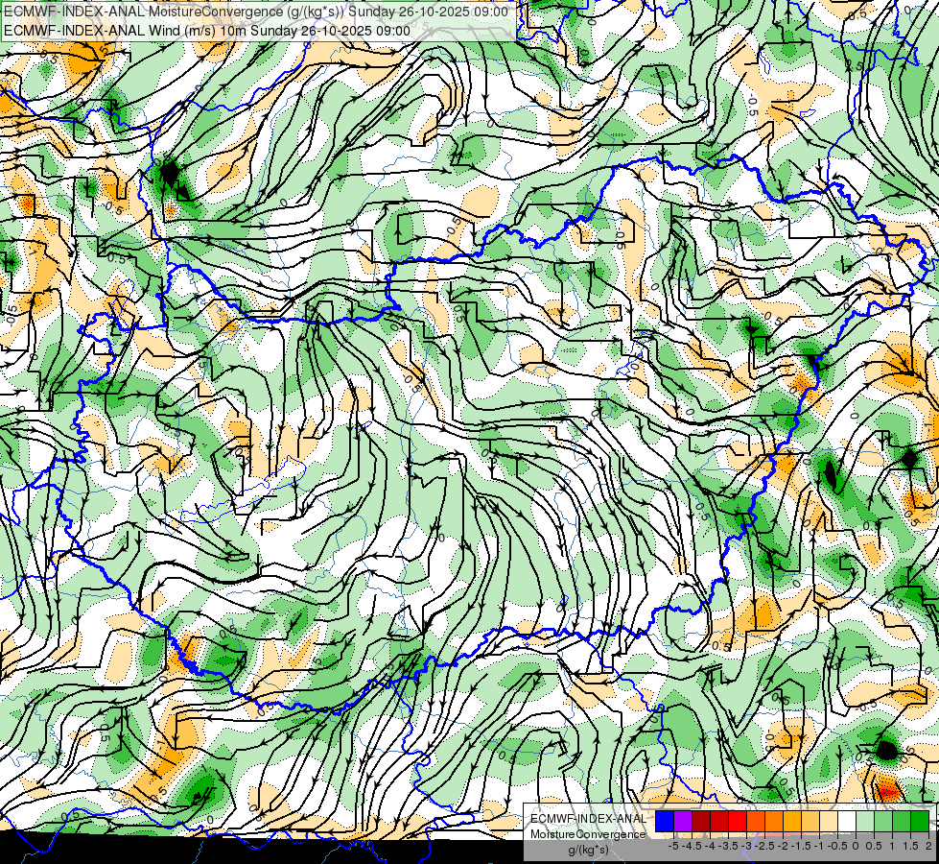Pick the dark red swatch between -4.5 and -4
The height and width of the screenshot is (864, 939).
(701, 822)
